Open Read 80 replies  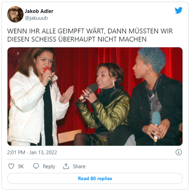tap(95, 179)
